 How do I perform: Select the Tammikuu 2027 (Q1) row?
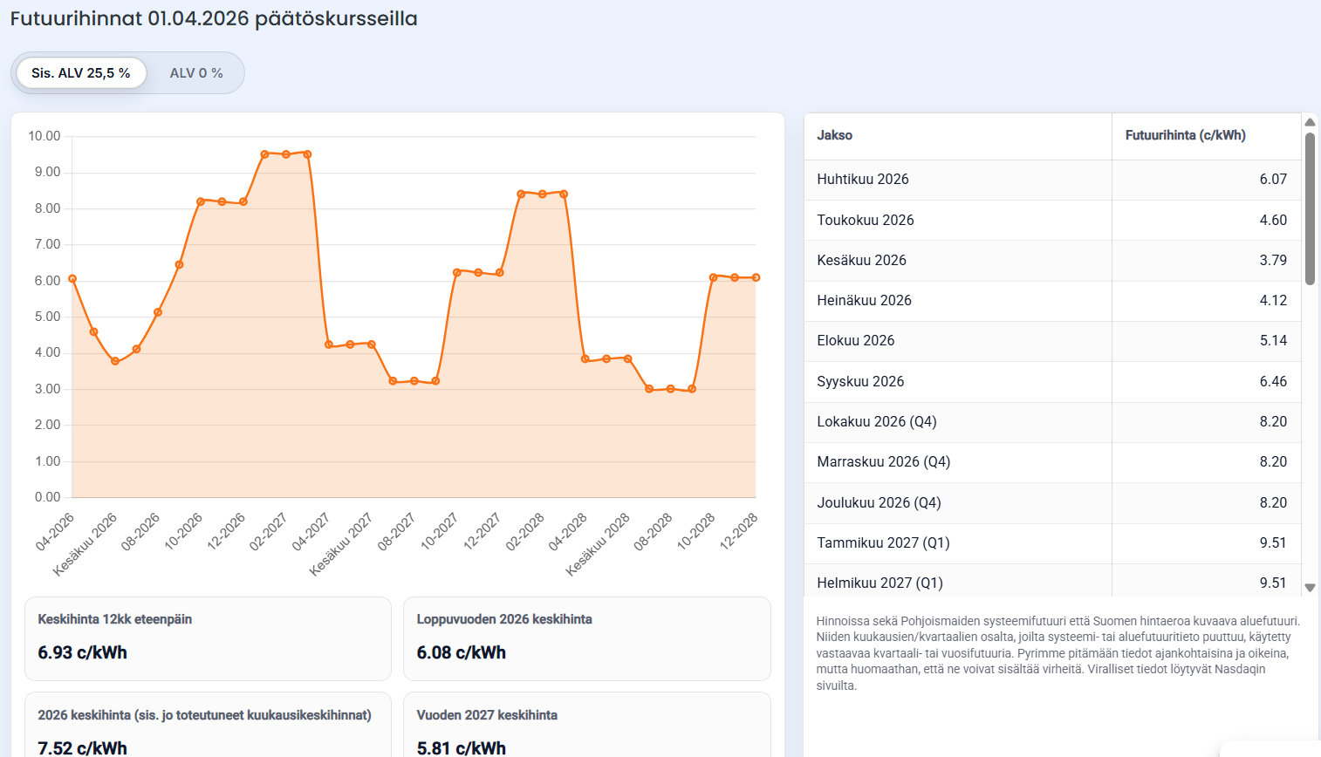coord(1051,542)
